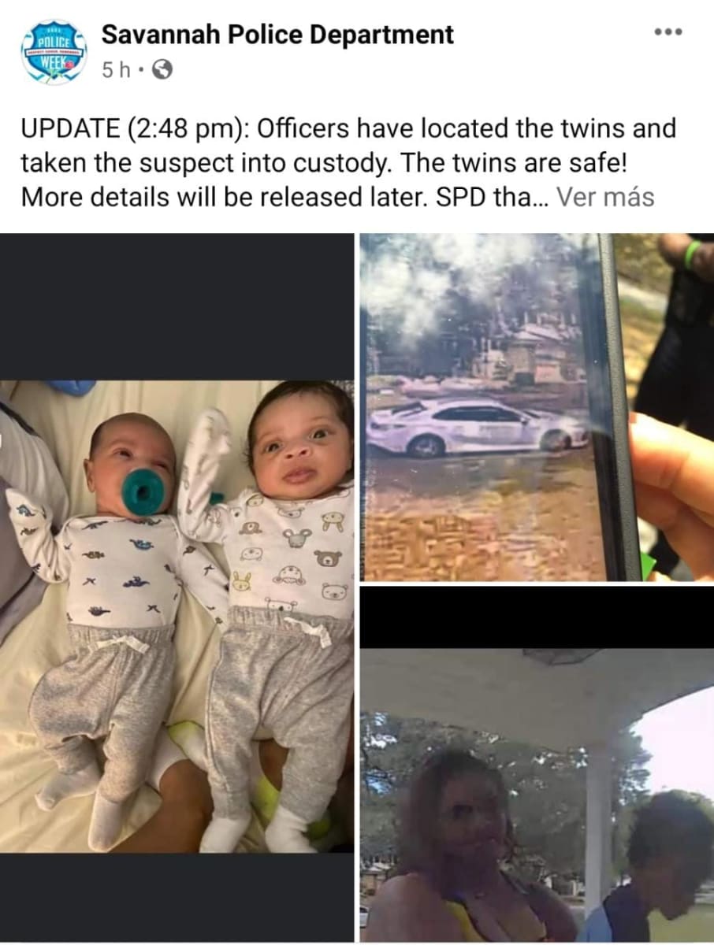714x945 pixels.
Task: Click the UPDATE post text body
Action: 348,162
